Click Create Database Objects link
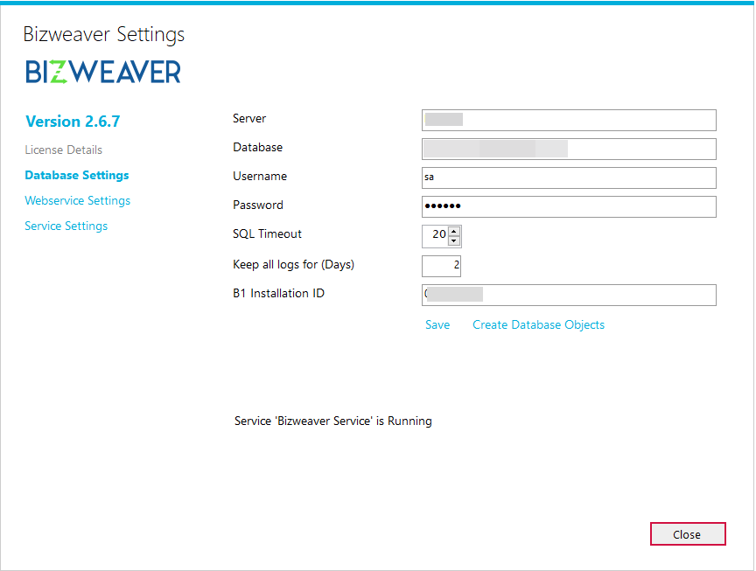Screen dimensions: 756x571 click(538, 324)
